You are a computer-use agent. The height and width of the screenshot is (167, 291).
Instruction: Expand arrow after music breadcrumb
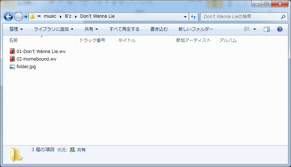60,17
